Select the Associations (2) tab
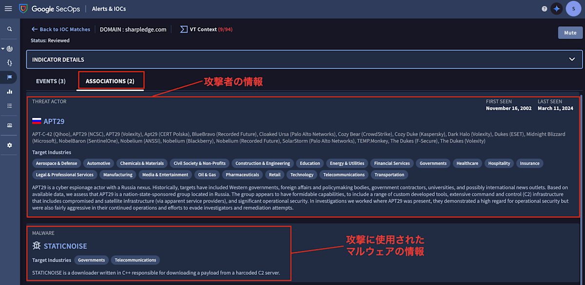 point(110,81)
